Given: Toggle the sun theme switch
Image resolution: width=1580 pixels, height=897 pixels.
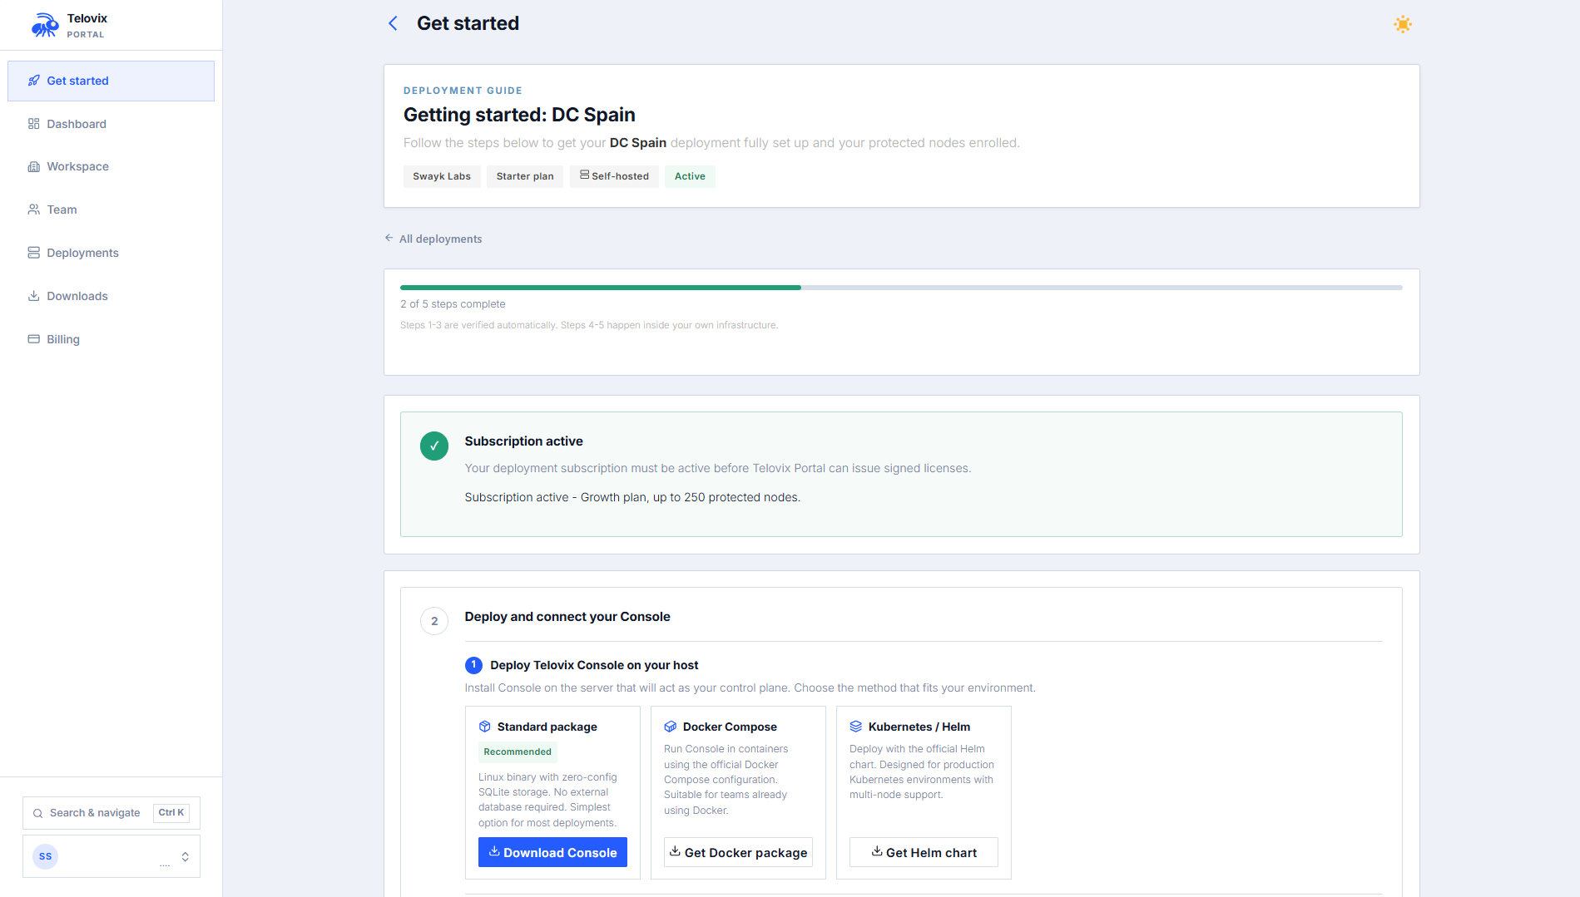Looking at the screenshot, I should (x=1403, y=24).
